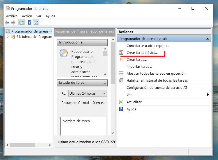218x160 pixels.
Task: Click the Forward arrow toolbar icon
Action: point(13,23)
